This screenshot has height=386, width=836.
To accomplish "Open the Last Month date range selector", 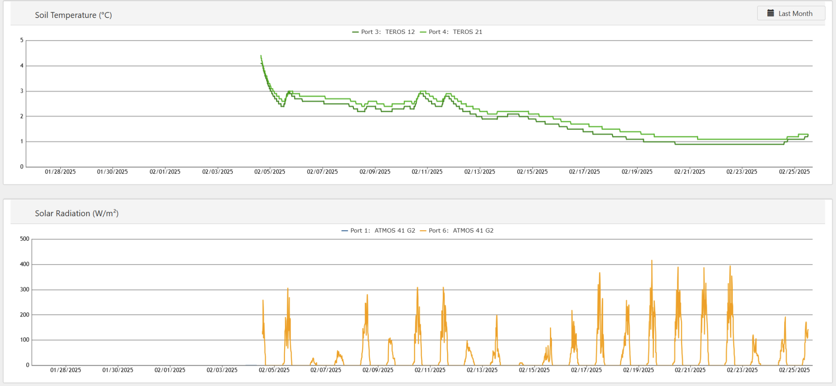I will 791,13.
